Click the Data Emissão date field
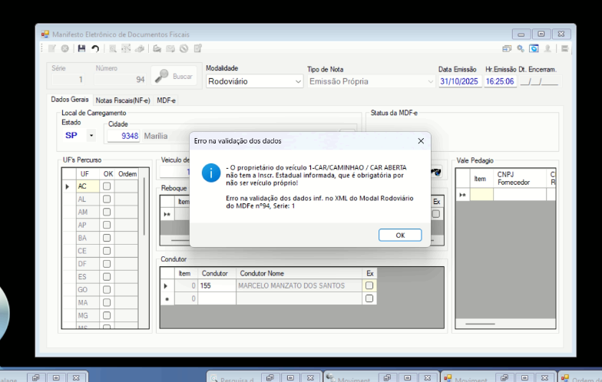Screen dimensions: 602x382 459,81
